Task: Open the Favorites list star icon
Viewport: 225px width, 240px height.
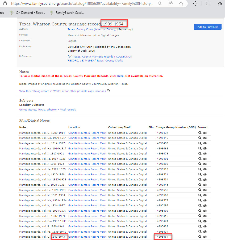Action: click(x=220, y=3)
